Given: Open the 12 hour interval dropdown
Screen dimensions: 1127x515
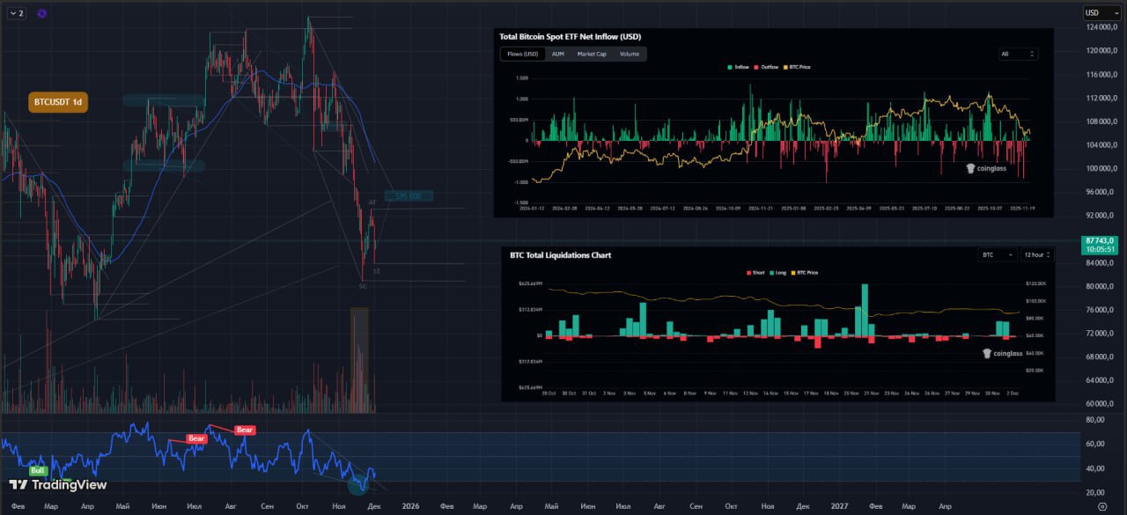Looking at the screenshot, I should click(1036, 254).
